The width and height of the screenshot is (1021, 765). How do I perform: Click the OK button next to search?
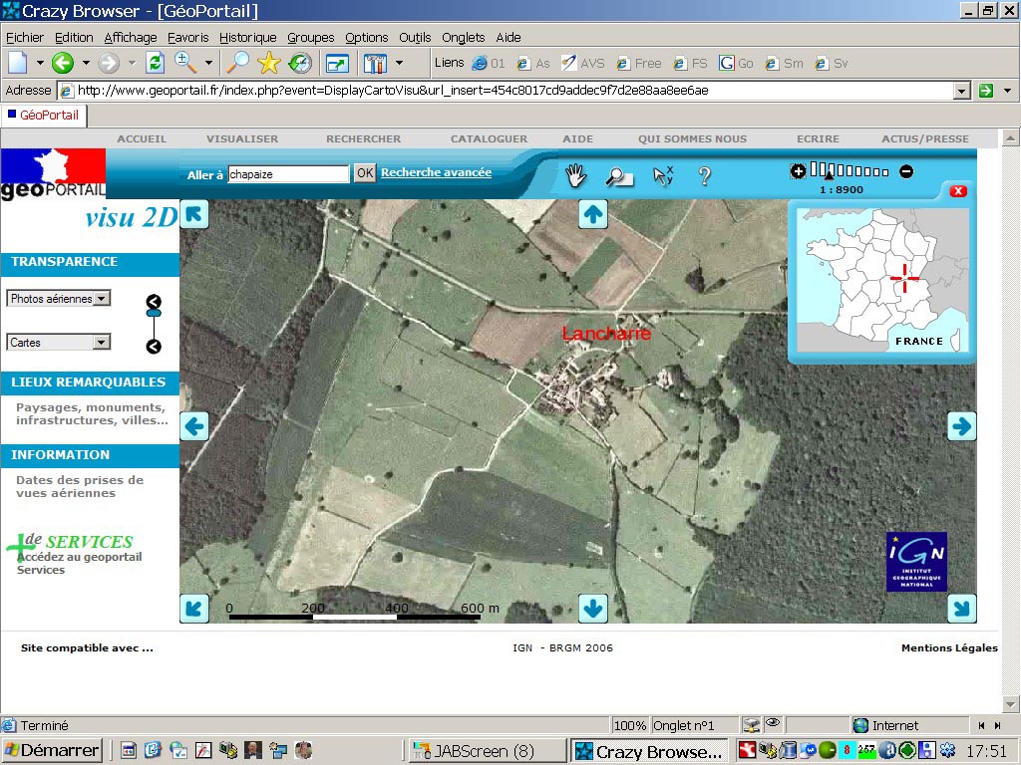(x=365, y=173)
